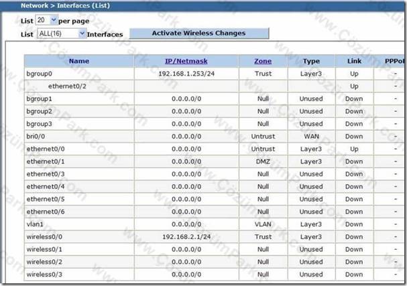Select the ethernet0/1 interface name

46,161
